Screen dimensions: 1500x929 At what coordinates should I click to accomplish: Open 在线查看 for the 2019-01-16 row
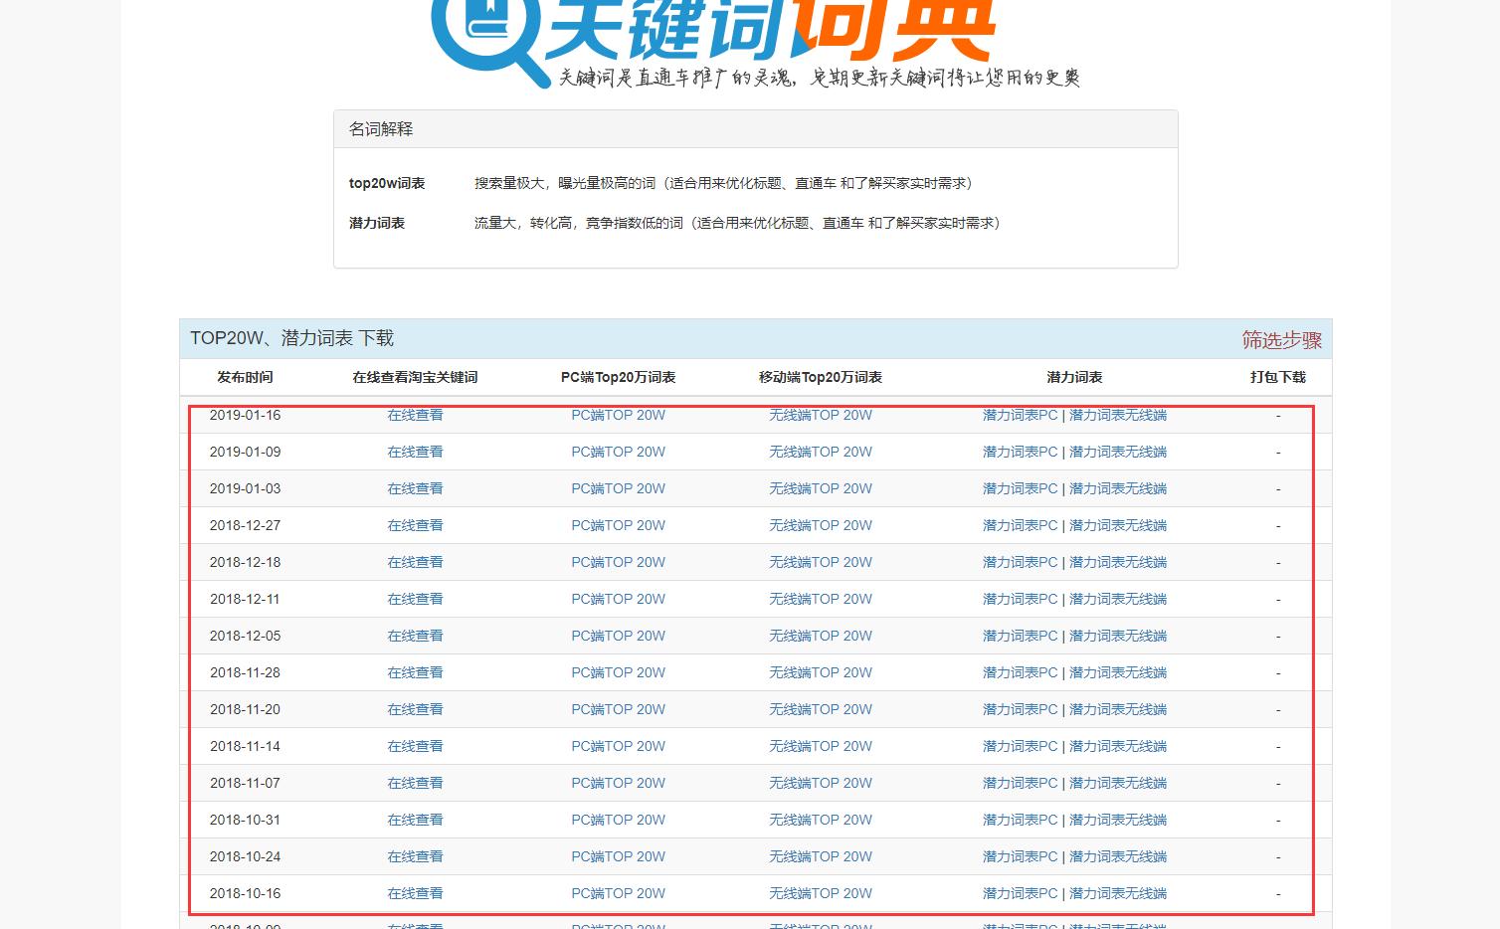point(415,415)
